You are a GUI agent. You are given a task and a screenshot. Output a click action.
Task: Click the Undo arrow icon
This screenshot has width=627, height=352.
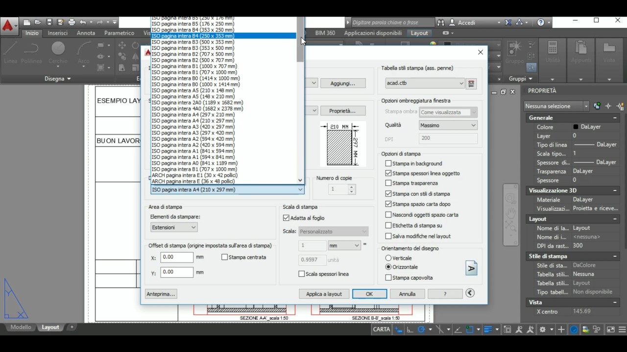[83, 22]
